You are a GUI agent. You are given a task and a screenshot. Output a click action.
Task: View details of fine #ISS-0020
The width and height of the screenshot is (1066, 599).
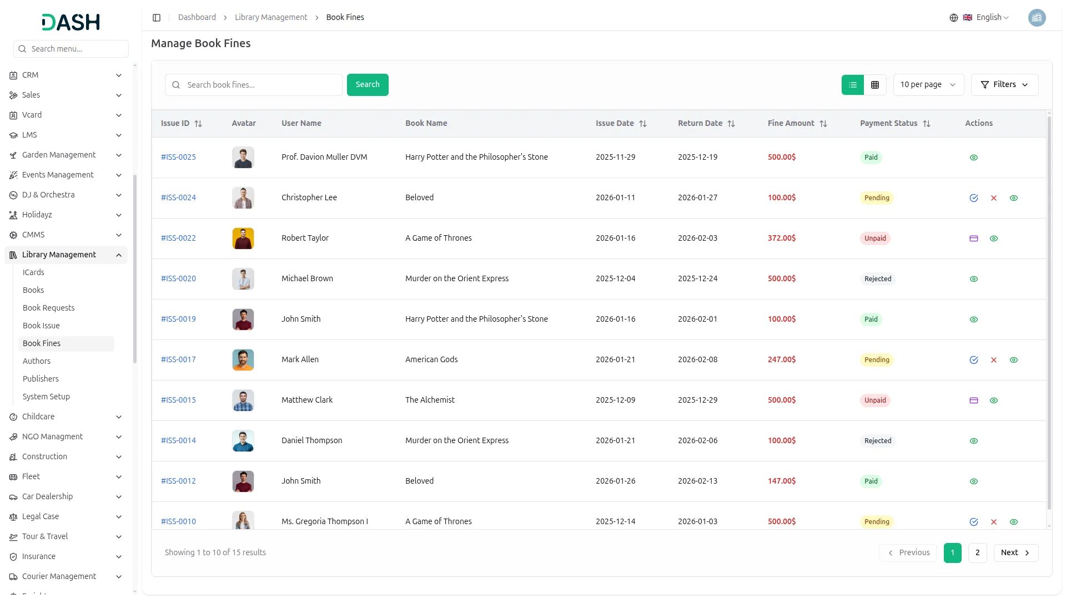coord(974,279)
